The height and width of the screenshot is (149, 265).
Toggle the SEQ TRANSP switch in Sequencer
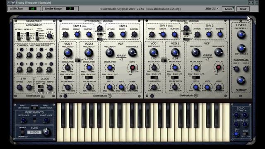(x=37, y=36)
